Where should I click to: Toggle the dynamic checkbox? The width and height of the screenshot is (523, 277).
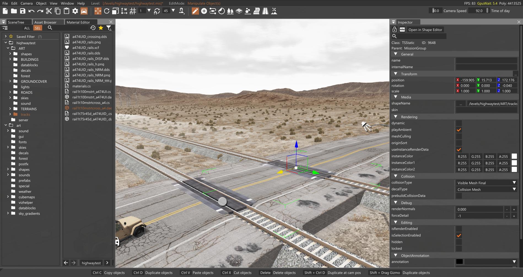459,123
